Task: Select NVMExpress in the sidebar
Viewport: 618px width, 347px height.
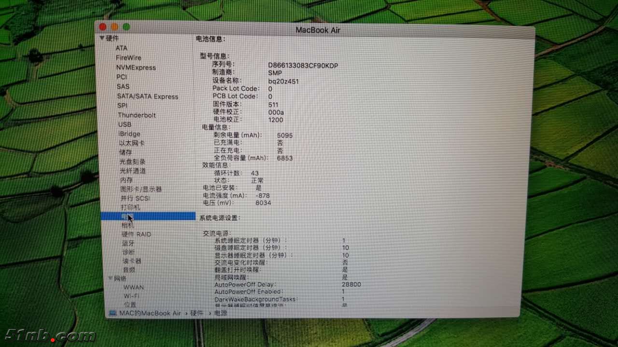Action: point(136,67)
